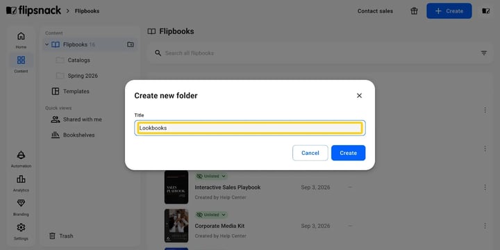Open Analytics in sidebar
Image resolution: width=500 pixels, height=250 pixels.
click(x=21, y=183)
